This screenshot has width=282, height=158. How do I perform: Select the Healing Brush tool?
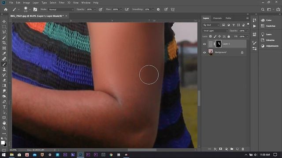click(x=4, y=59)
